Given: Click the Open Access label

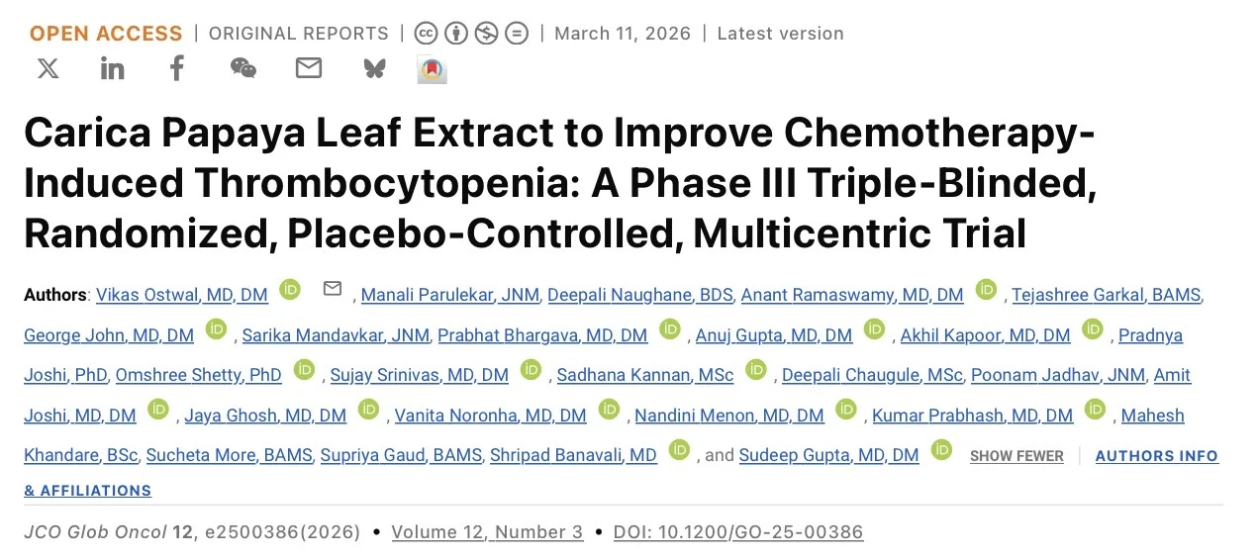Looking at the screenshot, I should [x=106, y=33].
